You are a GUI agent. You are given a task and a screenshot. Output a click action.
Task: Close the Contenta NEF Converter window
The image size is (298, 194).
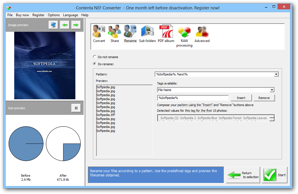284,7
